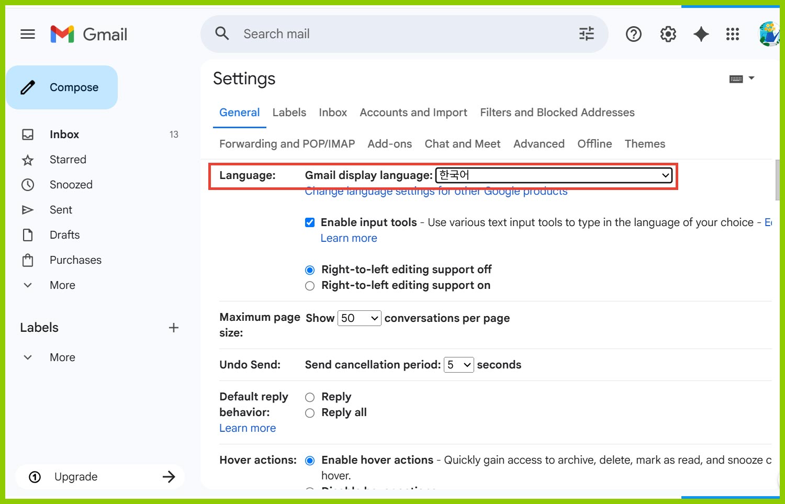Screen dimensions: 785x504
Task: Open Forwarding and POP/IMAP tab
Action: pos(287,144)
